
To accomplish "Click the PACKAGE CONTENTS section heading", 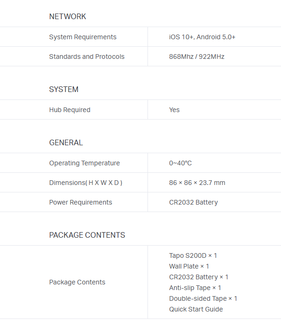I will pos(87,235).
